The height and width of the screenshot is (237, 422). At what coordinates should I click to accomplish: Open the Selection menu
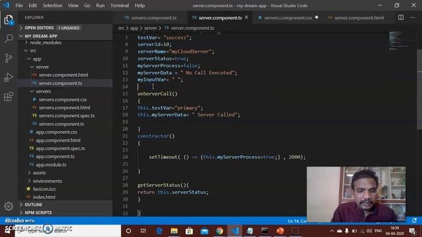tap(52, 5)
